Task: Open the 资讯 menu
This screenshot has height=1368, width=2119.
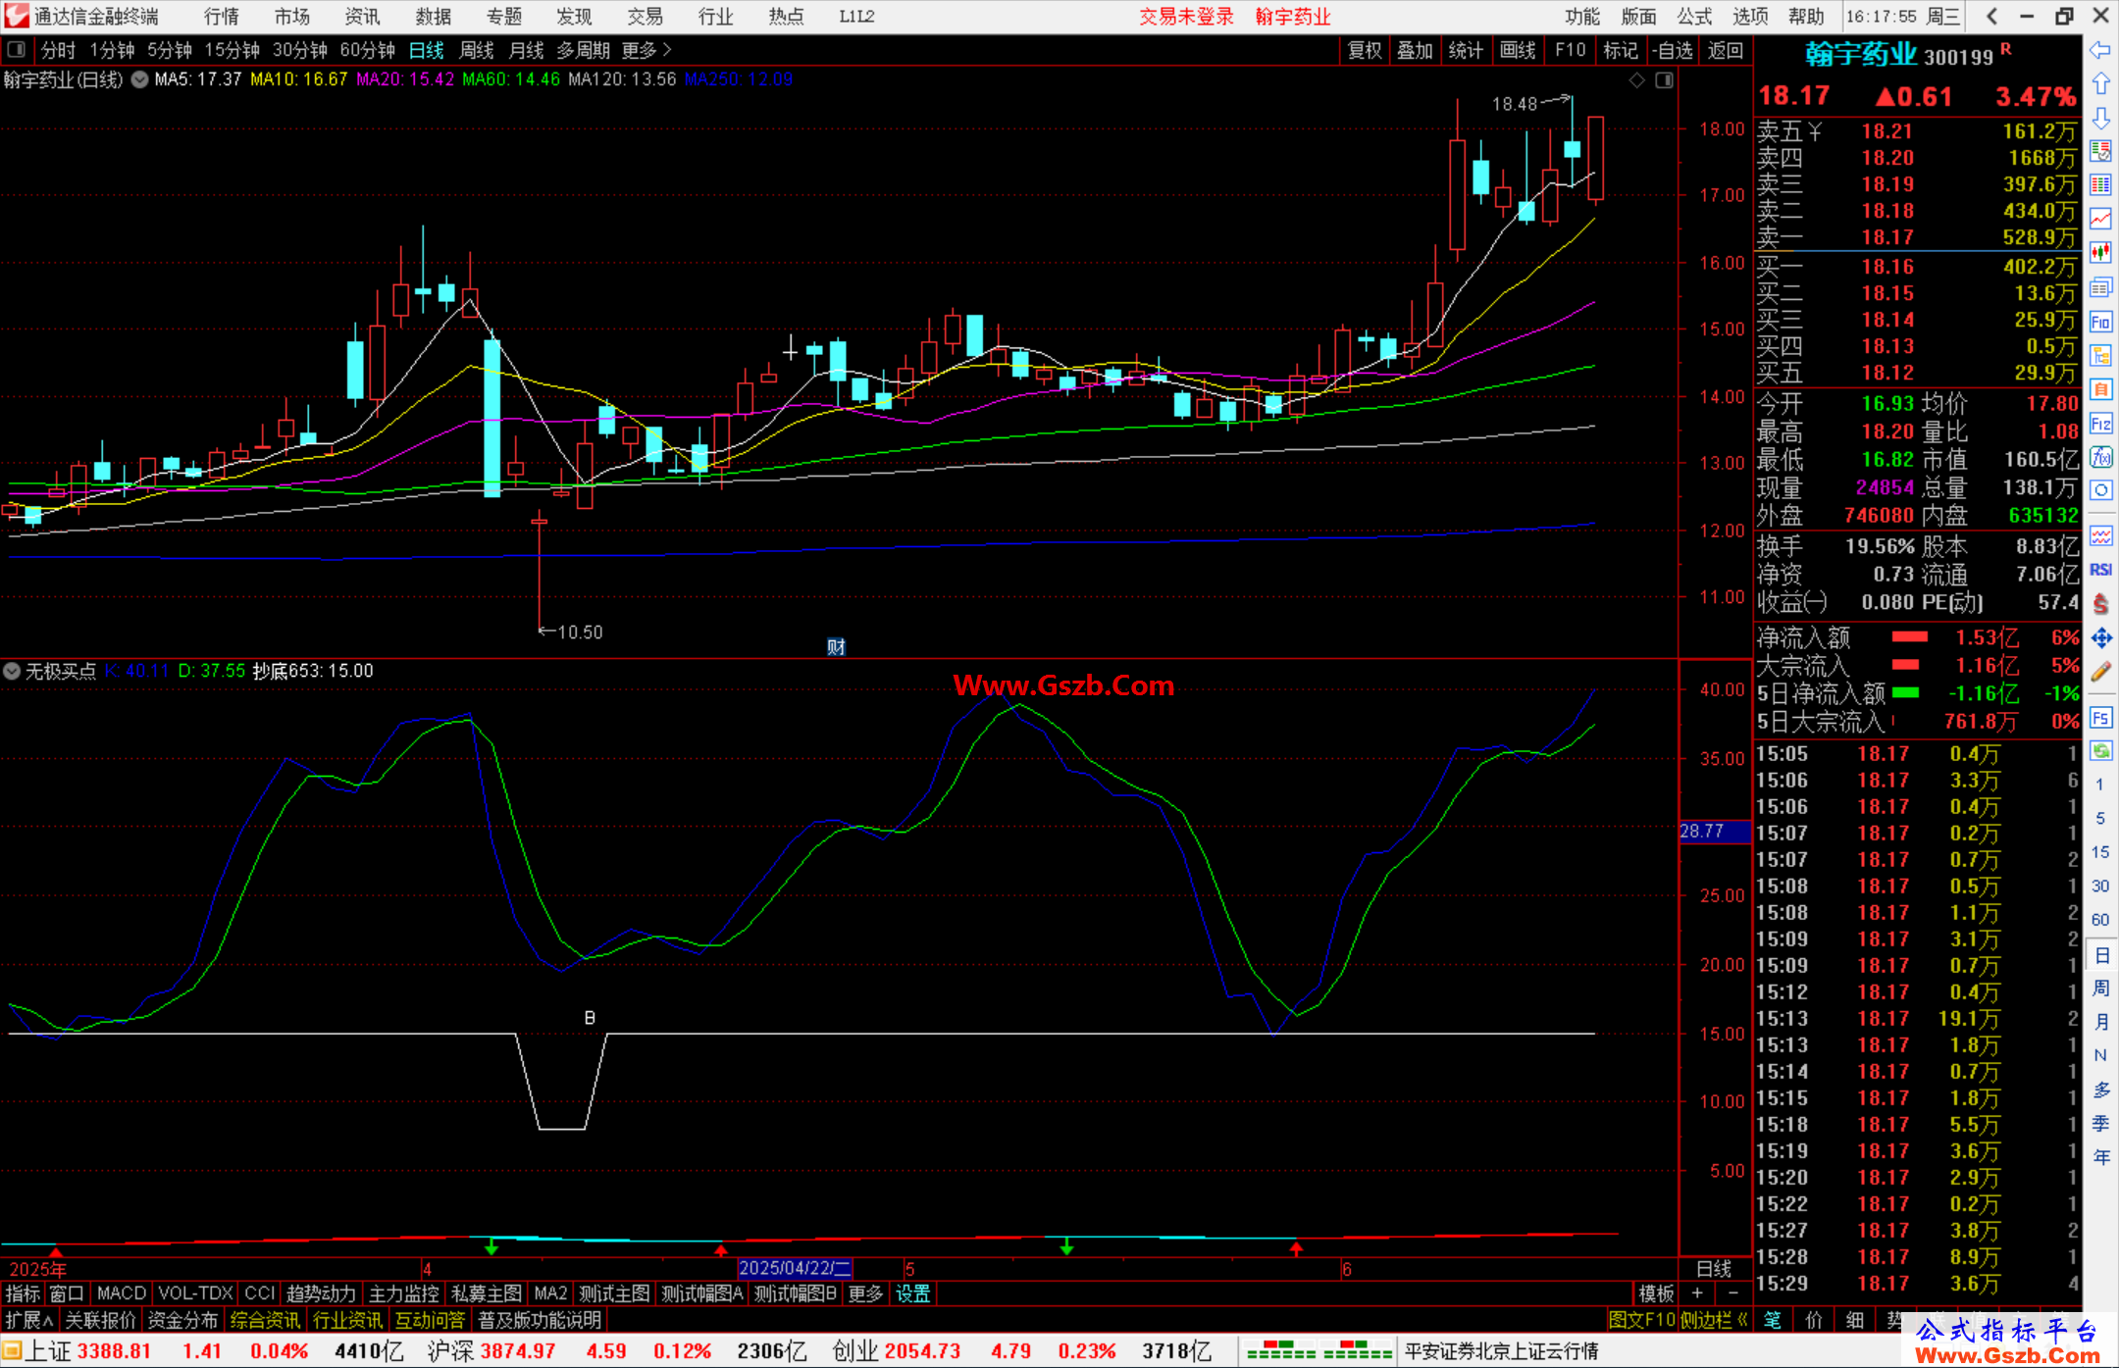Action: [362, 16]
